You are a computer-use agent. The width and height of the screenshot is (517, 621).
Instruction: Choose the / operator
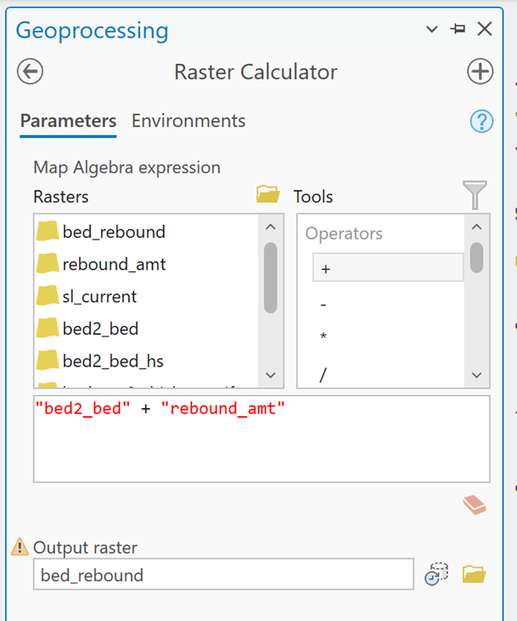[x=388, y=374]
